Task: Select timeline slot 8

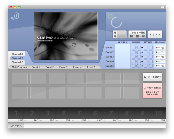Action: (126, 113)
